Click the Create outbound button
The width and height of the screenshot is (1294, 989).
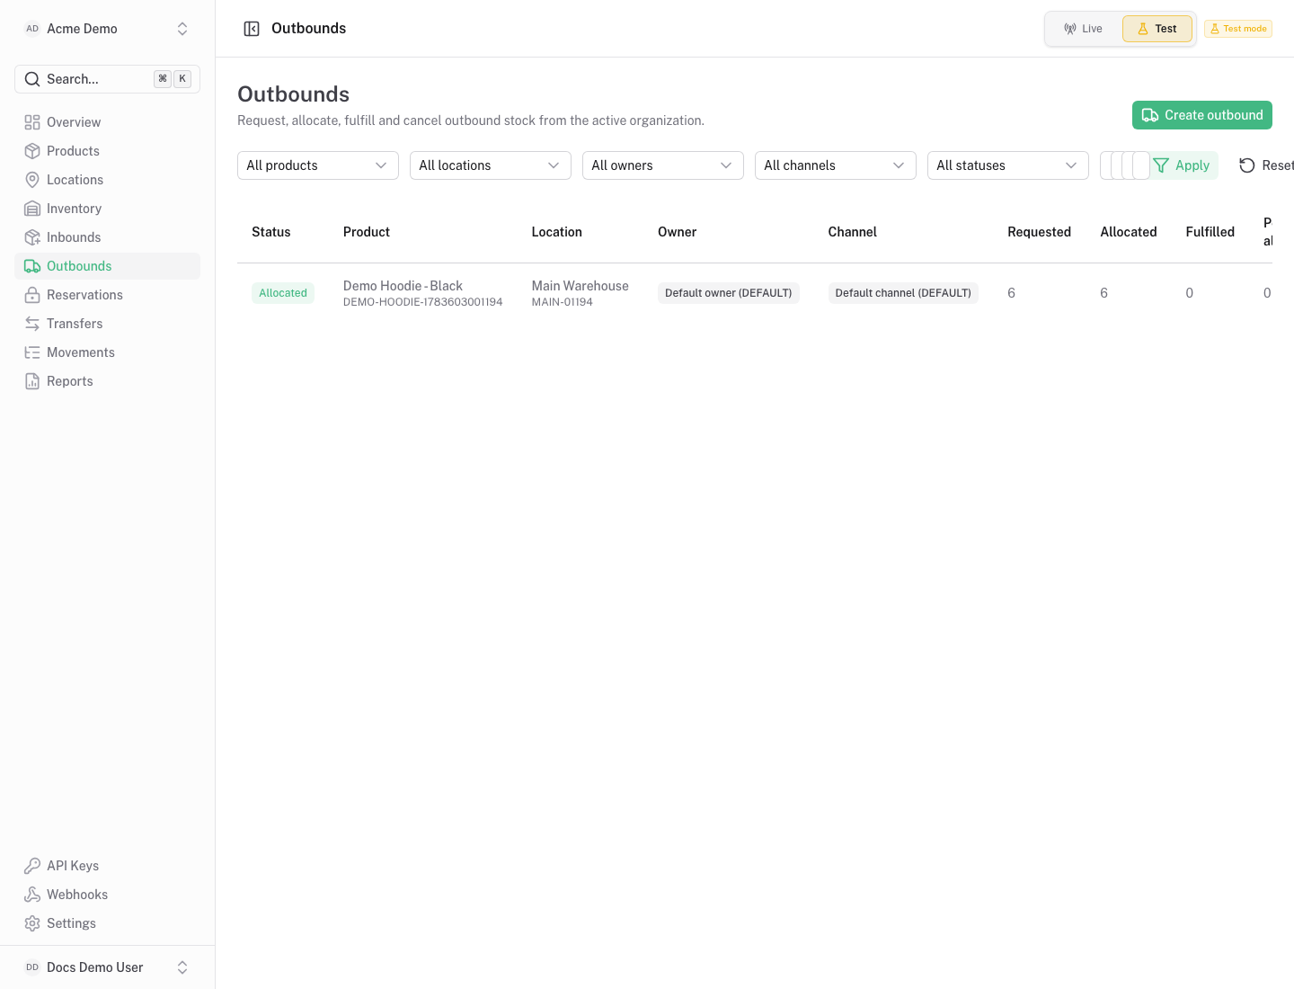coord(1202,115)
